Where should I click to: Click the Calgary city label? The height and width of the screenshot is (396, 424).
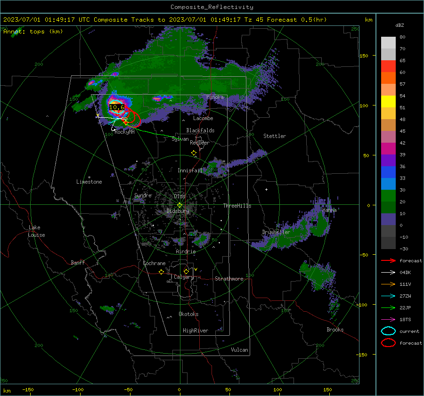(184, 277)
